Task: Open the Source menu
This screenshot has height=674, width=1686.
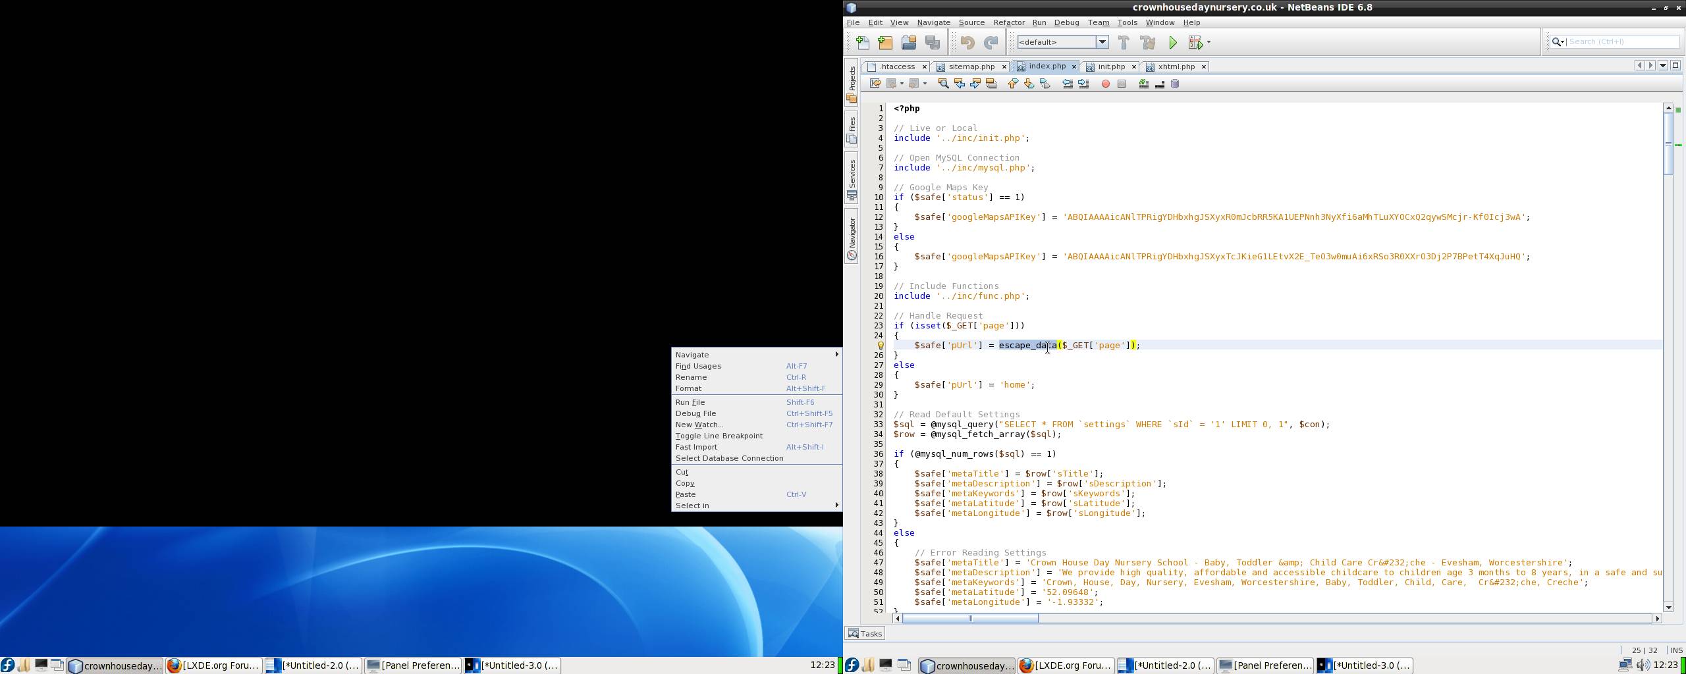Action: click(x=971, y=22)
